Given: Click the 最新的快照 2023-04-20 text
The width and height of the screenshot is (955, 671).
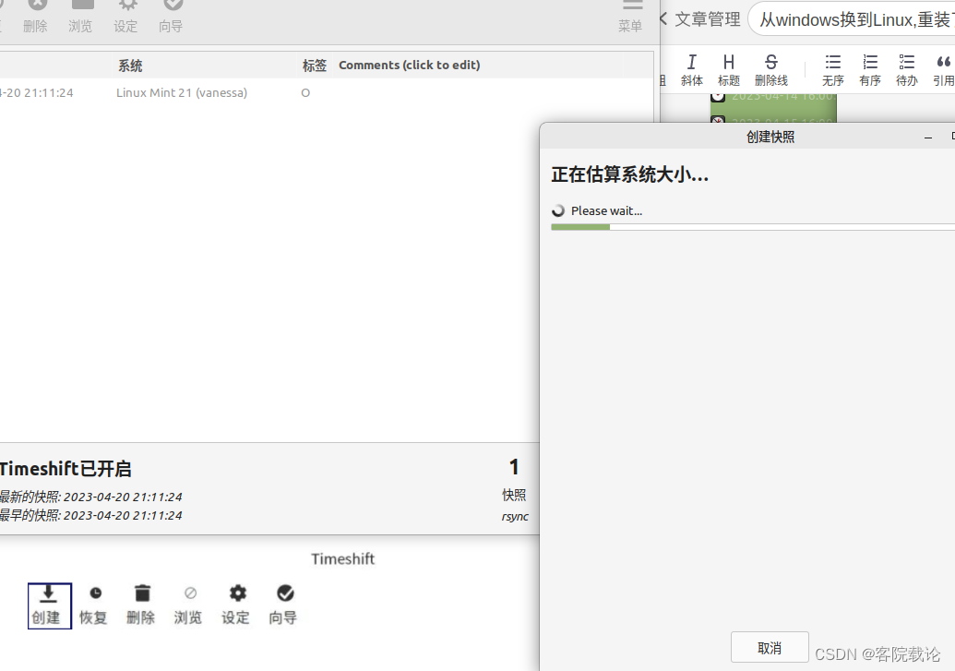Looking at the screenshot, I should click(x=90, y=497).
